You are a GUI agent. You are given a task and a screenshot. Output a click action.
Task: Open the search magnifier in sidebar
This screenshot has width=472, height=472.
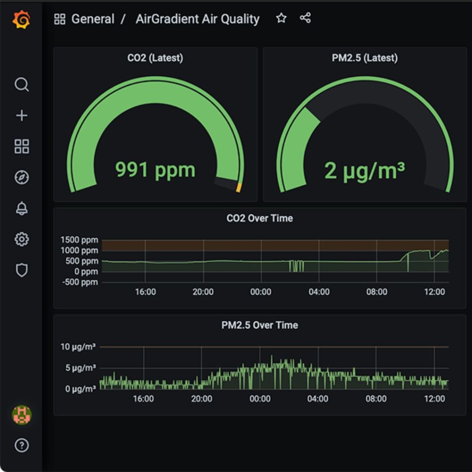tap(22, 85)
